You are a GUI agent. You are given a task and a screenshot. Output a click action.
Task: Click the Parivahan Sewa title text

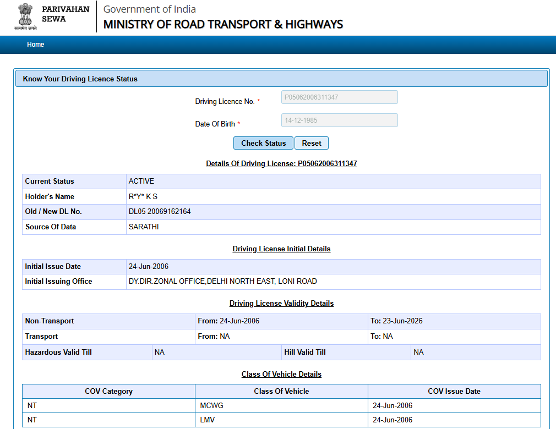(65, 14)
